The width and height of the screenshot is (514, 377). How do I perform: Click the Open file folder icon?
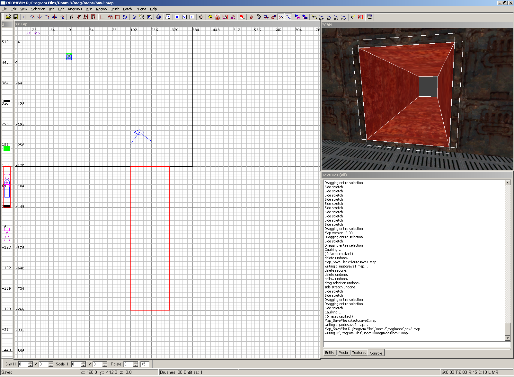[8, 17]
